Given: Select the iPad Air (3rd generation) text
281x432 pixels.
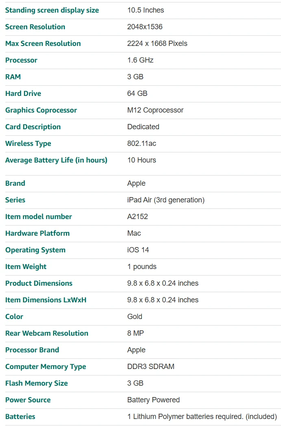Looking at the screenshot, I should pyautogui.click(x=166, y=200).
